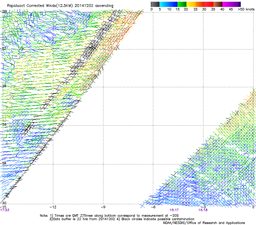Click the green 15-20 knots legend segment
256x225 pixels.
pyautogui.click(x=182, y=4)
